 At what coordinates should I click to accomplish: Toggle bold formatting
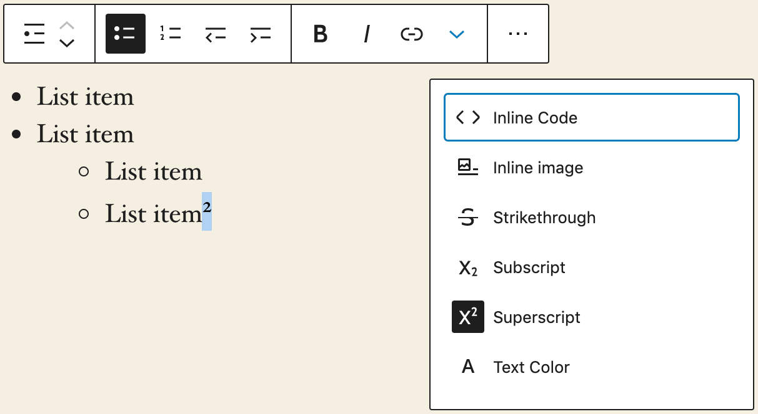[320, 34]
